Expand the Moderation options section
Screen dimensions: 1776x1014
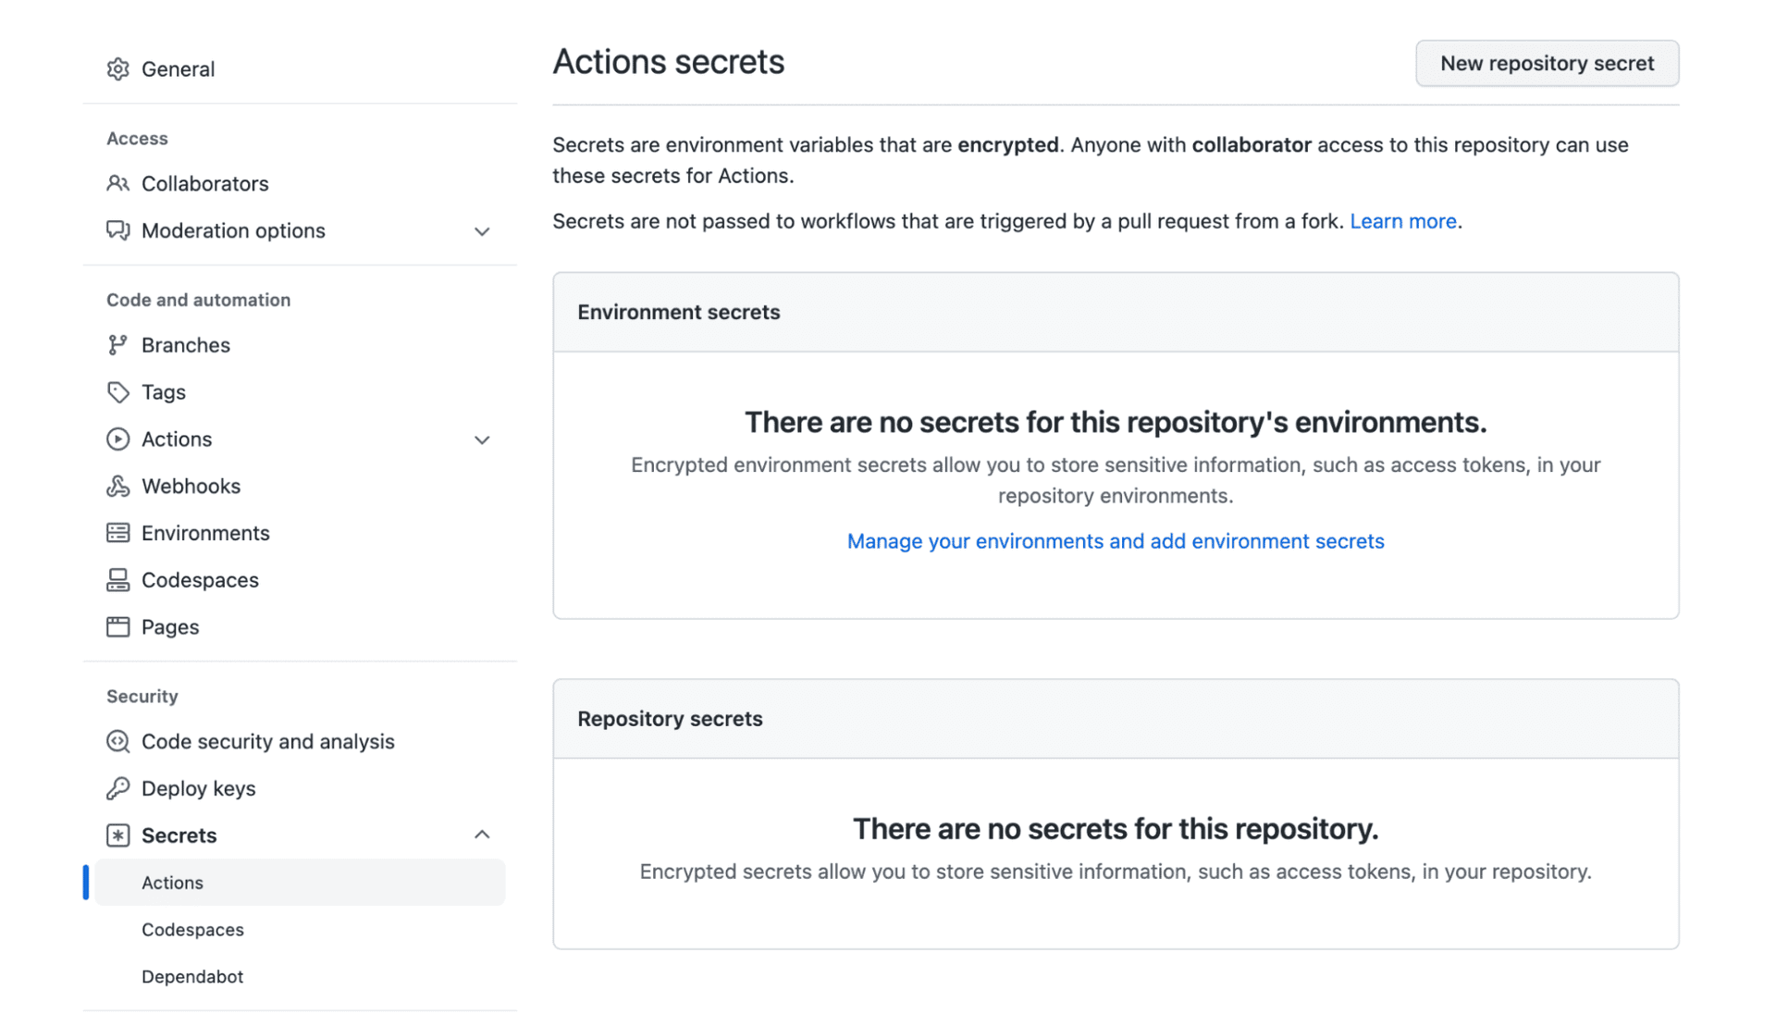click(482, 230)
